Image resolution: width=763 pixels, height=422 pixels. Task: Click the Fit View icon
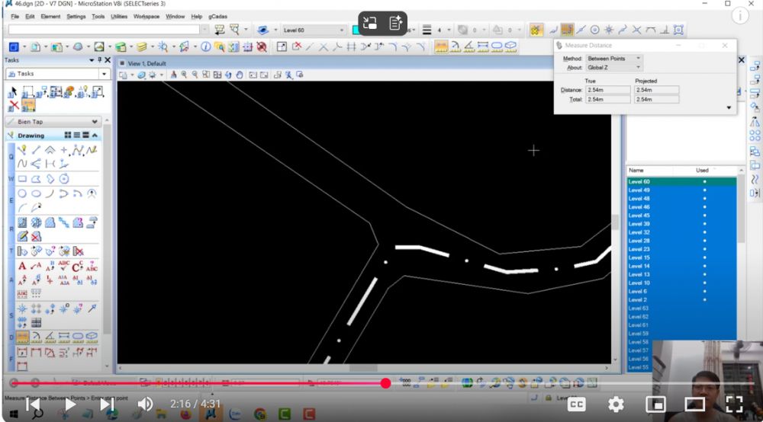pyautogui.click(x=217, y=75)
